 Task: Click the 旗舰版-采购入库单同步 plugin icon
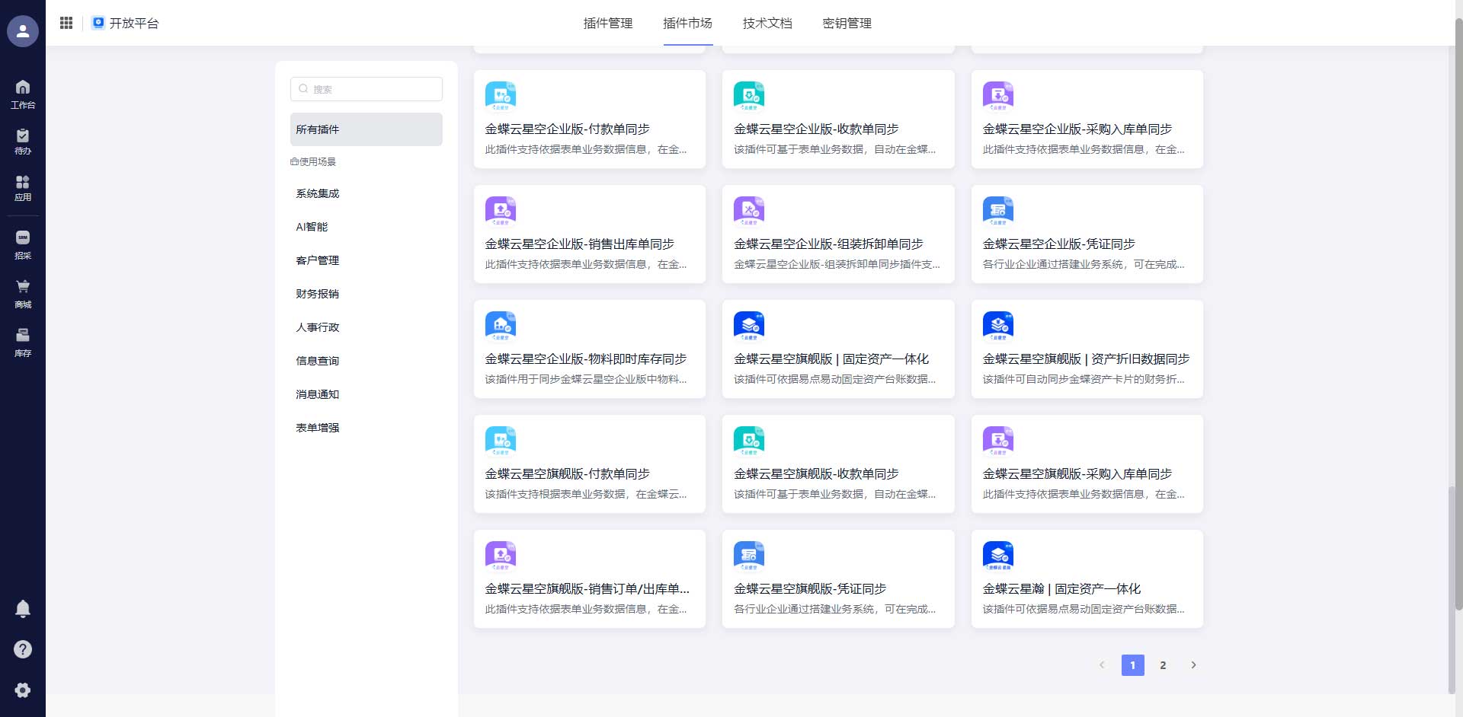(x=998, y=441)
